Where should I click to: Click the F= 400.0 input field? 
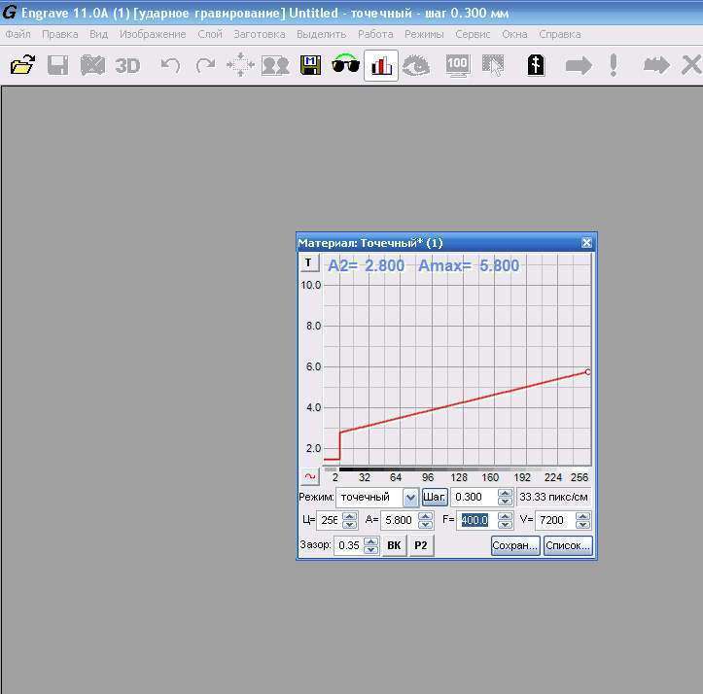[x=475, y=521]
